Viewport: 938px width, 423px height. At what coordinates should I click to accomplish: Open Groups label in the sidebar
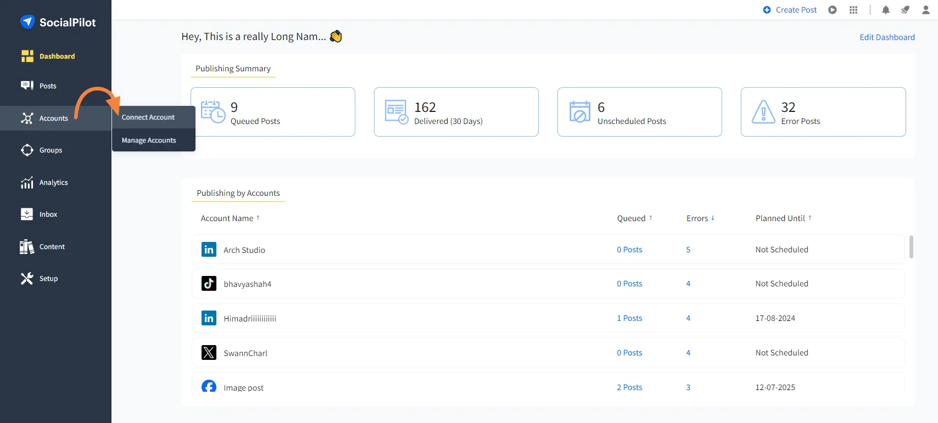[x=51, y=150]
